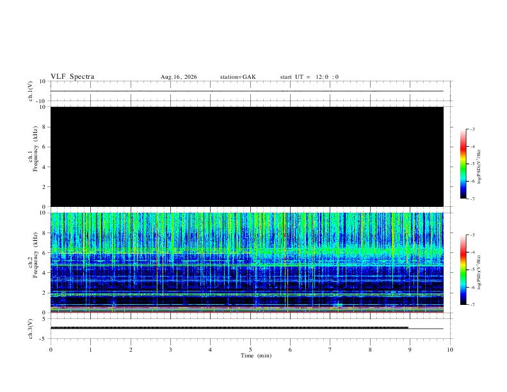Click the 9 minute tick on time axis
The image size is (507, 392).
[x=410, y=350]
